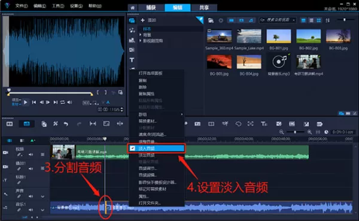Fit project in timeline window icon
This screenshot has height=221, width=359.
pos(318,132)
